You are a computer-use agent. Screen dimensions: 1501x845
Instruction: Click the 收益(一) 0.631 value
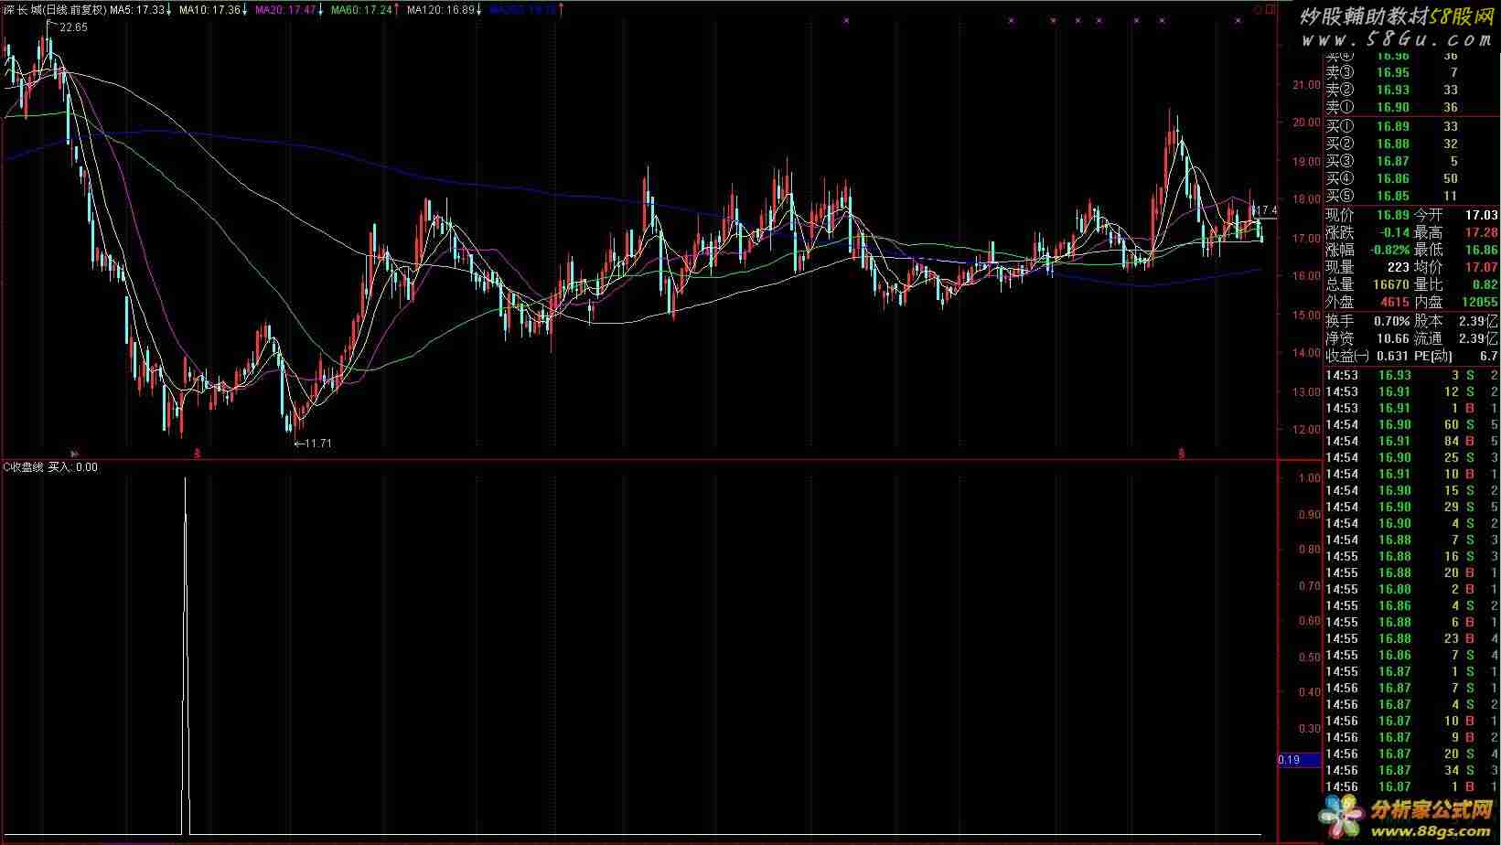pos(1392,356)
